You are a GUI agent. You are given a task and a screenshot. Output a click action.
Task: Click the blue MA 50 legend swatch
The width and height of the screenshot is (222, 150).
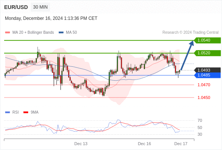[x=61, y=33]
